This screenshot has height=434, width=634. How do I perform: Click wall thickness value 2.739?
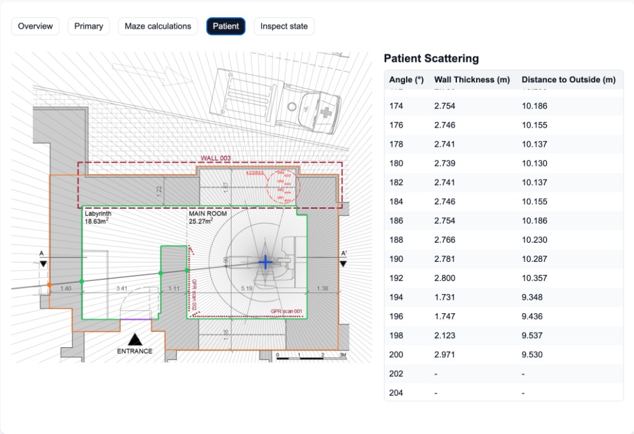(445, 163)
